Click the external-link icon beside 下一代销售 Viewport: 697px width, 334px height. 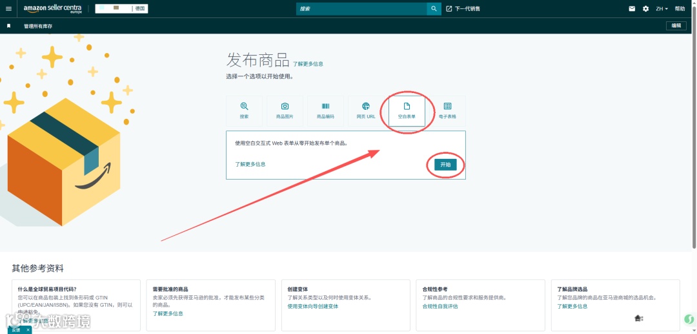[449, 9]
